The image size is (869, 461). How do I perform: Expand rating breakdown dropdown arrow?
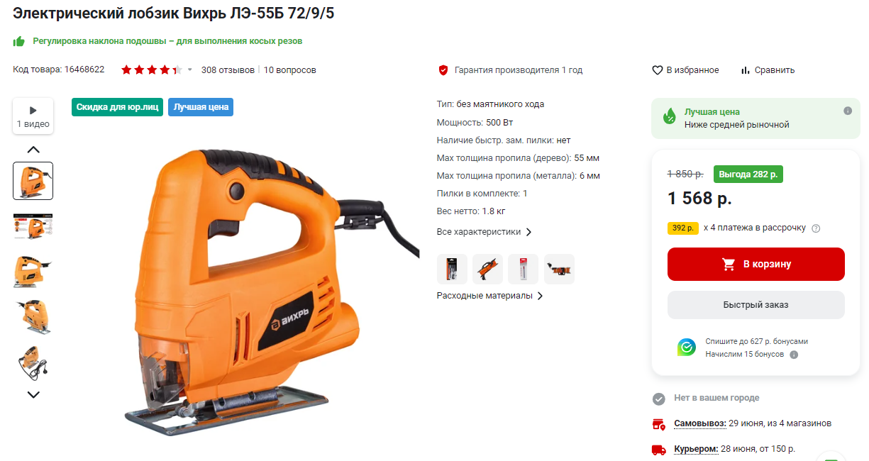click(x=190, y=70)
